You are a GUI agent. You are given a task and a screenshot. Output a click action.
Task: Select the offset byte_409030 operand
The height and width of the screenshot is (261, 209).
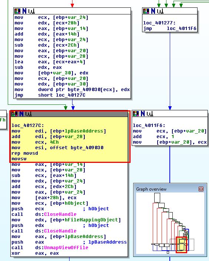click(77, 148)
